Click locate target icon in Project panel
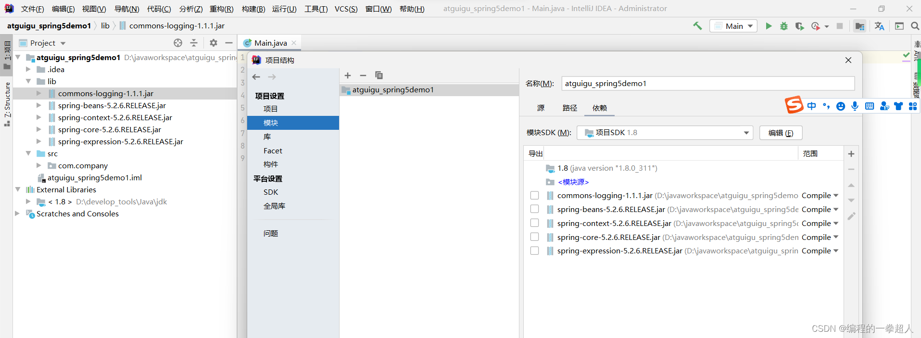921x338 pixels. (x=178, y=43)
